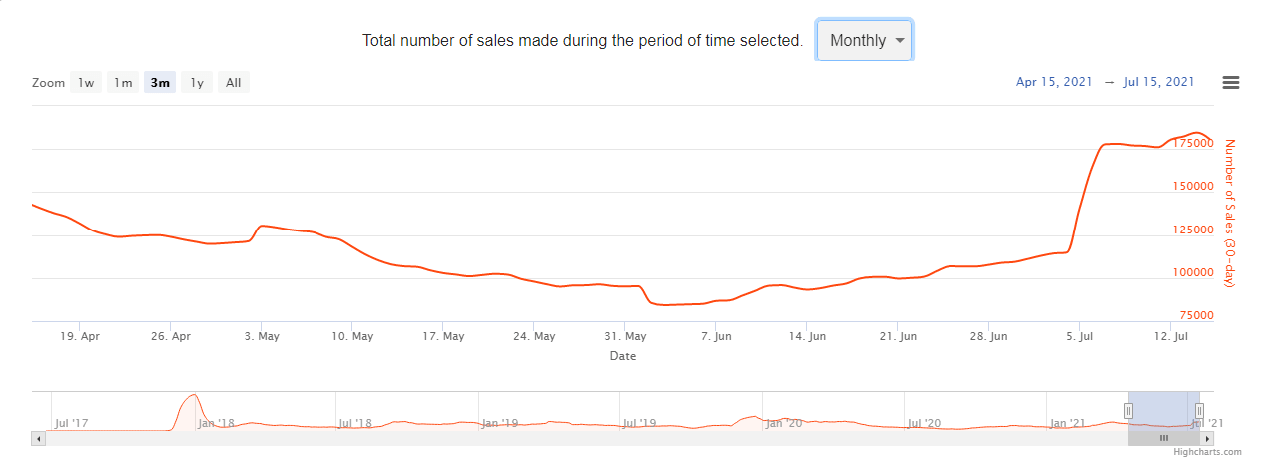Click the scrollbar track near Jul '19
Viewport: 1265px width, 459px height.
(639, 438)
